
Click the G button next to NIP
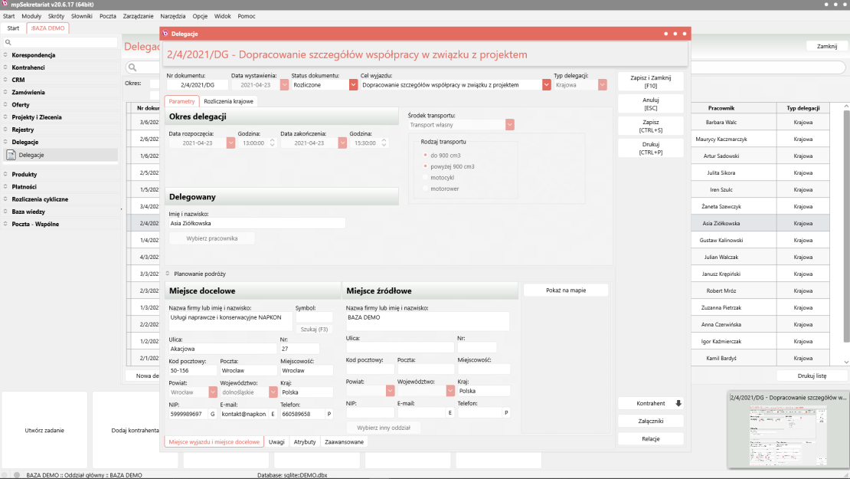pyautogui.click(x=212, y=414)
